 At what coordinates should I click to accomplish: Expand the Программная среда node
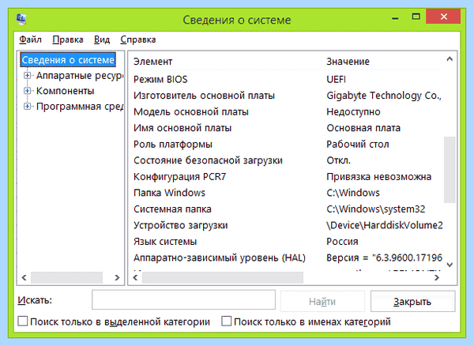[27, 107]
